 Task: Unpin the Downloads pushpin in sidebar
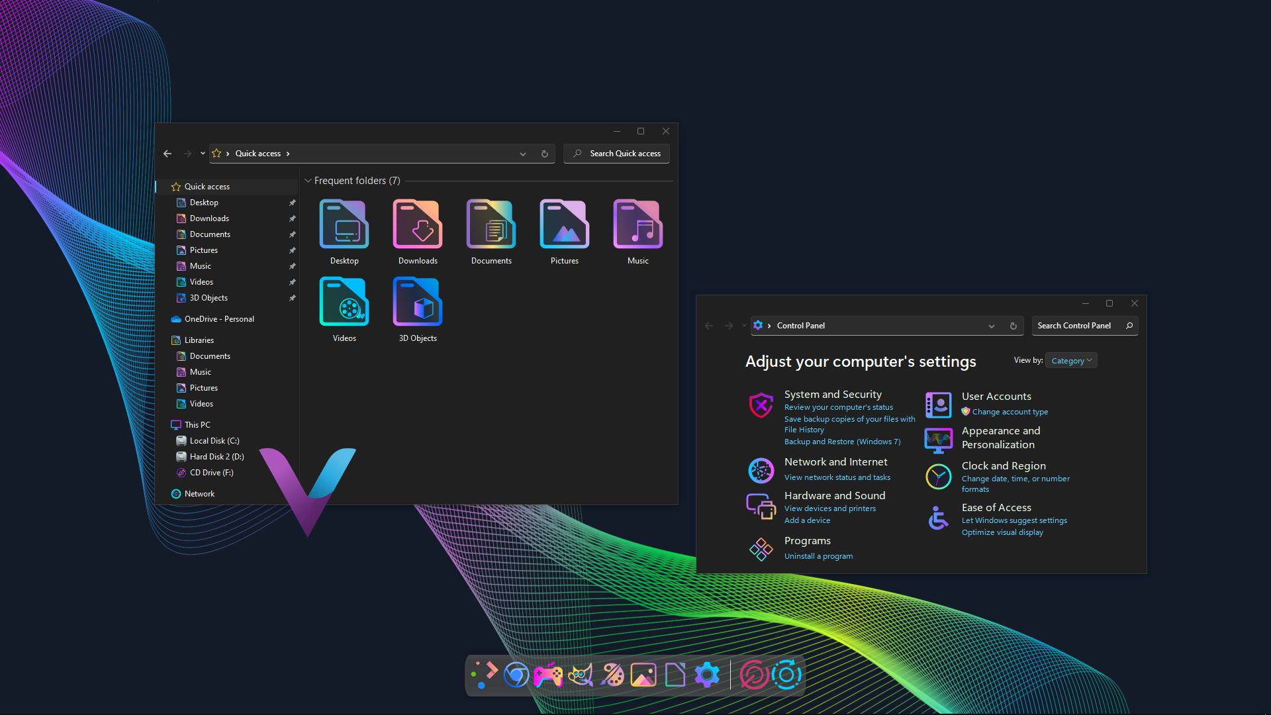pos(292,218)
